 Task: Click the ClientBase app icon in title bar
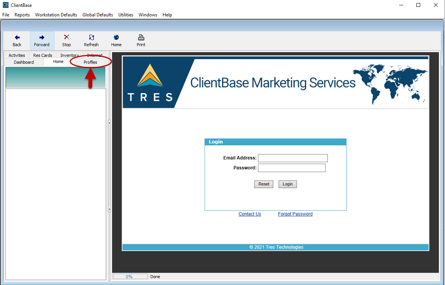(5, 5)
